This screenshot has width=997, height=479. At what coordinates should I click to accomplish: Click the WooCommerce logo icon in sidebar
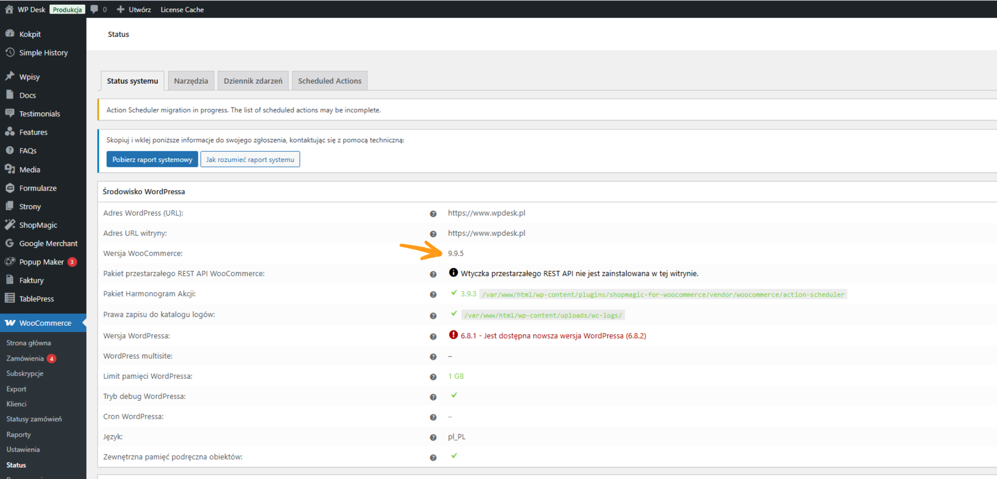click(10, 323)
